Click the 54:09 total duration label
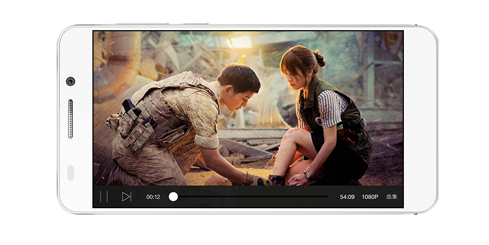Image resolution: width=489 pixels, height=245 pixels. coord(347,197)
